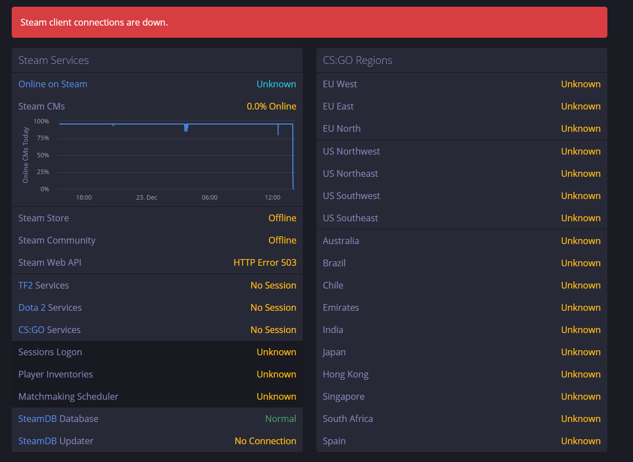Click the South Africa region label
The image size is (633, 462).
[347, 419]
